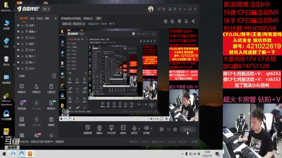
Task: Select the 摄像头 1 source row
Action: 37,32
